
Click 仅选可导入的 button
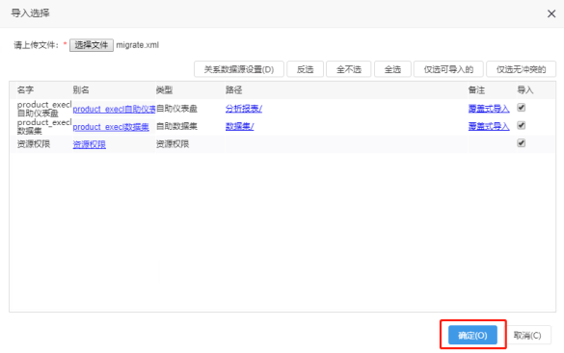click(x=448, y=69)
